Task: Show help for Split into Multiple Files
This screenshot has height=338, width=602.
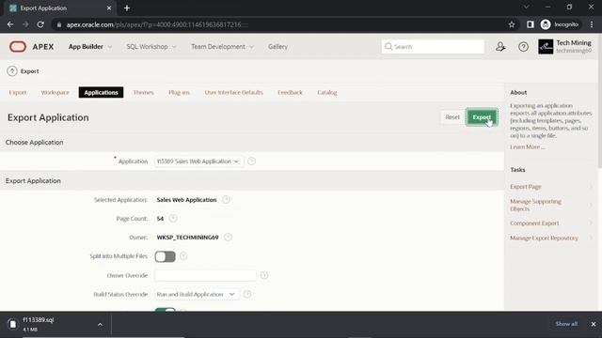Action: (183, 256)
